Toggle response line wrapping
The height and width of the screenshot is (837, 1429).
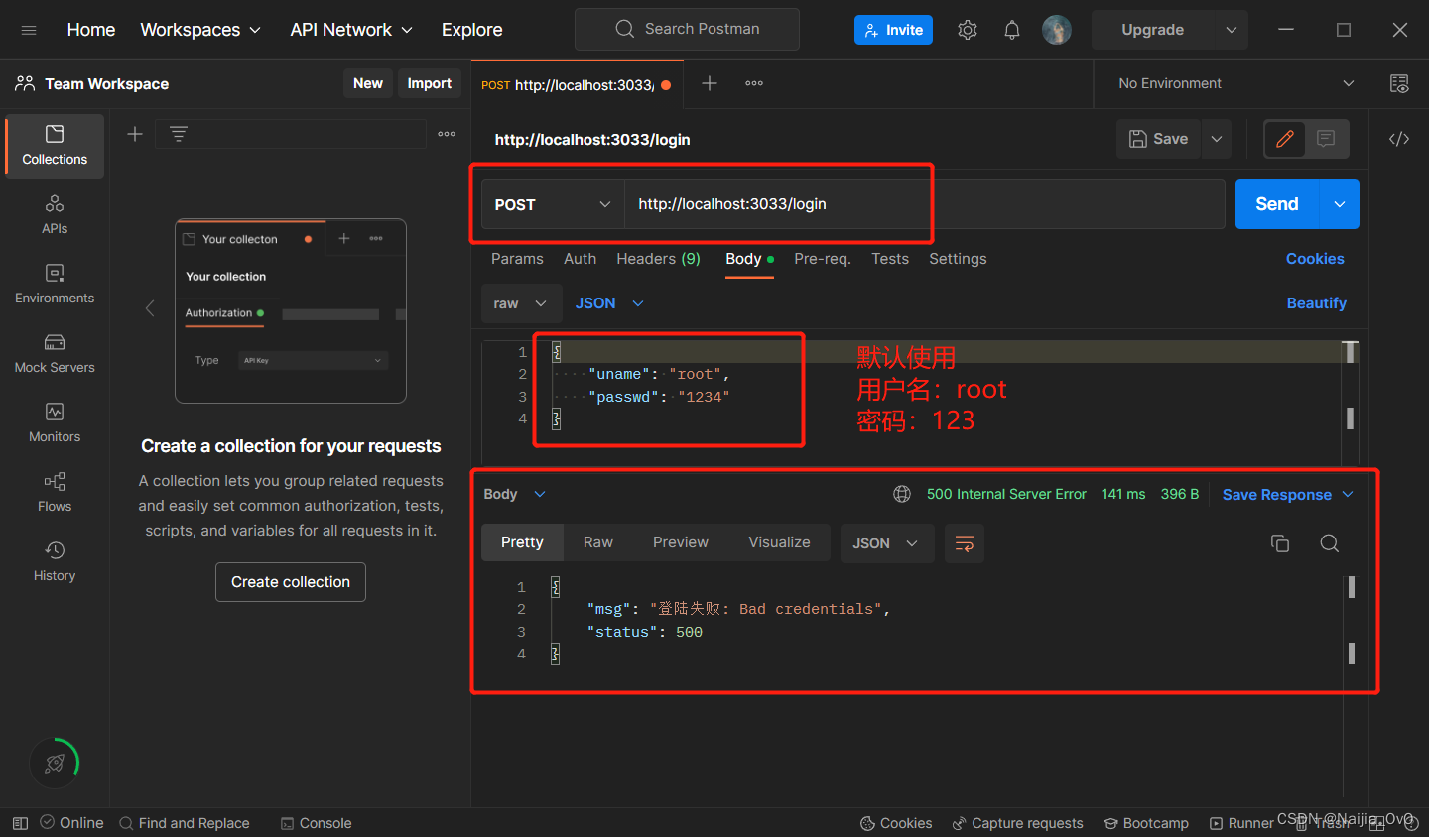coord(964,543)
